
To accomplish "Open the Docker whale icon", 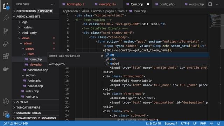I will tap(6, 69).
